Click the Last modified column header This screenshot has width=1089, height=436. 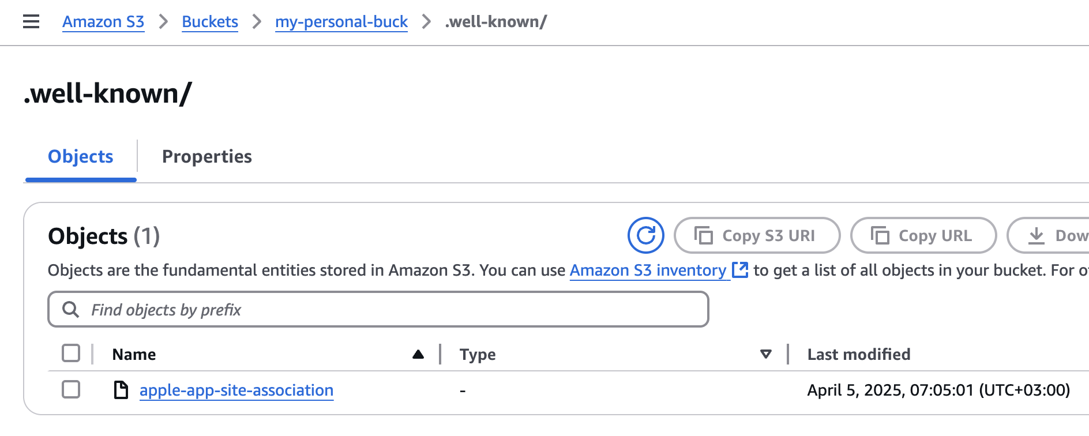pos(858,354)
